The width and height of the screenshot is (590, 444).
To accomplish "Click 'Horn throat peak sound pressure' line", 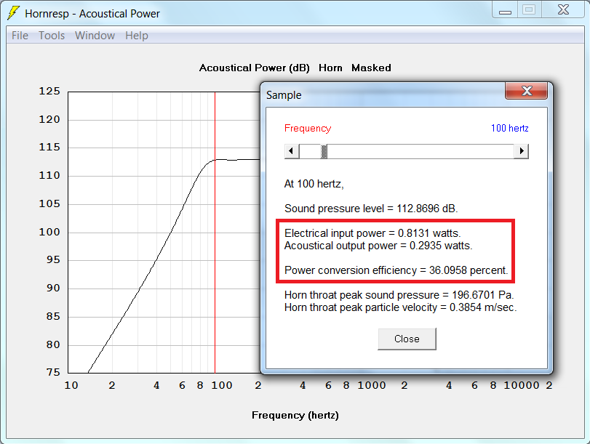I will tap(399, 295).
